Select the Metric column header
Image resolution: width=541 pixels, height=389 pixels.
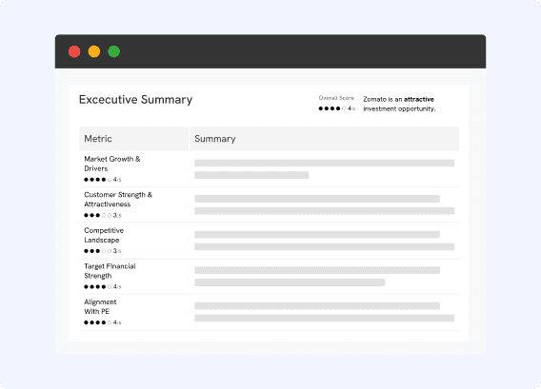[134, 139]
